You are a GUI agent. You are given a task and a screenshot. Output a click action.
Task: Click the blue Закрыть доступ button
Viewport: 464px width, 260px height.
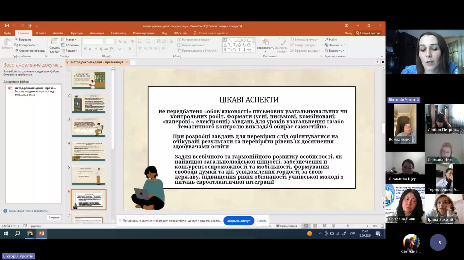[x=239, y=221]
